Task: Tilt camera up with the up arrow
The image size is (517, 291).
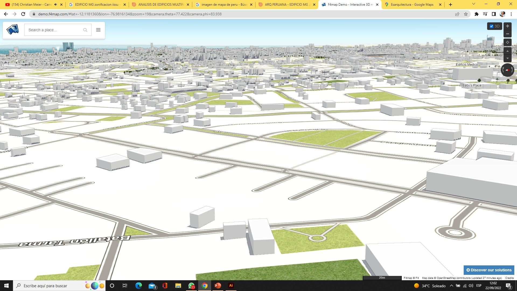Action: [507, 51]
